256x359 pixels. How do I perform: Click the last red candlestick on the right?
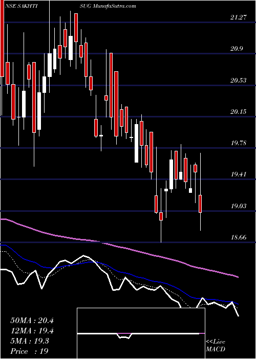coord(200,204)
